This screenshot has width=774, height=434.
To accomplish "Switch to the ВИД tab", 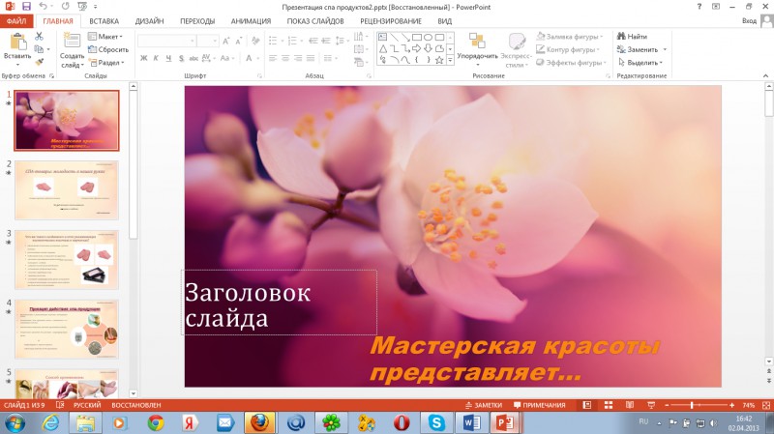I will pyautogui.click(x=444, y=21).
